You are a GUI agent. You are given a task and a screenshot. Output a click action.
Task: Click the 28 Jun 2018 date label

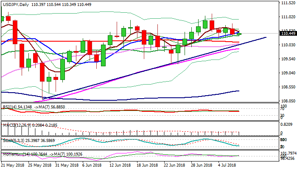click(x=201, y=164)
